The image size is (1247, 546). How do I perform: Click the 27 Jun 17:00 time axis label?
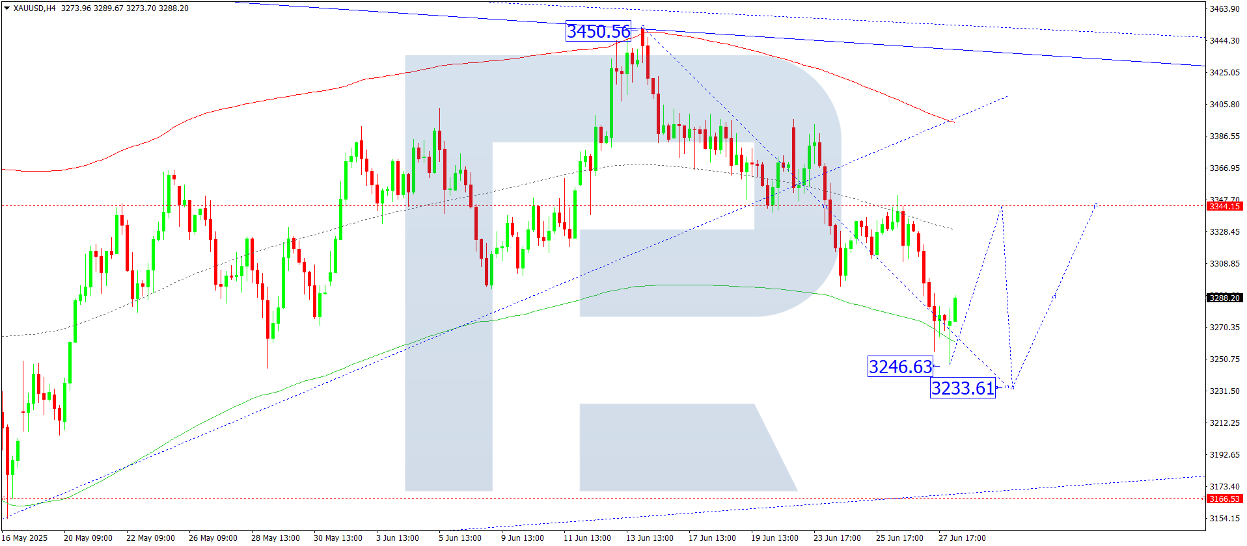[x=962, y=538]
